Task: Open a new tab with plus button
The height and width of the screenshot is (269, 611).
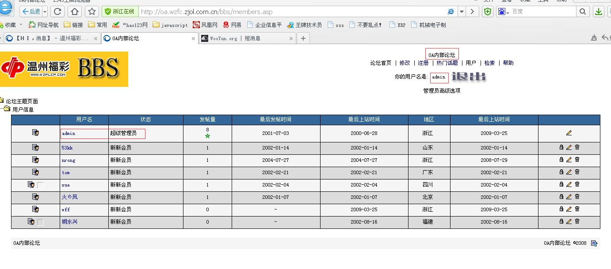Action: pyautogui.click(x=303, y=38)
